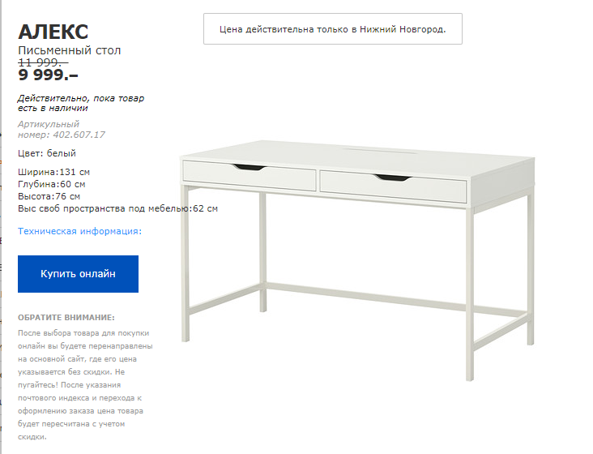This screenshot has width=593, height=454.
Task: Click the article number 402.607.17
Action: [79, 135]
